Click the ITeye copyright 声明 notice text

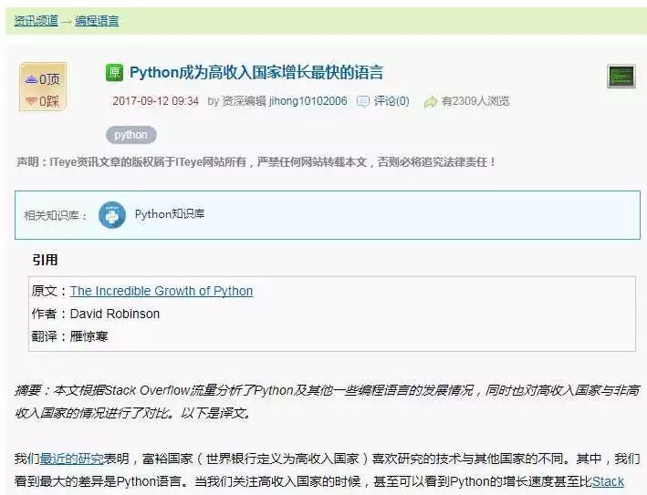click(256, 162)
